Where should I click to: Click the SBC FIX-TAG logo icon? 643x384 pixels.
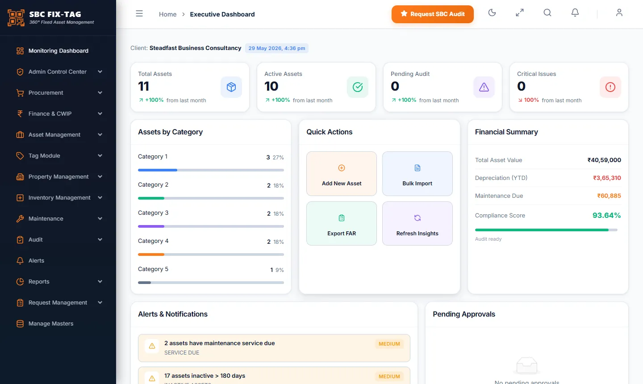[16, 17]
